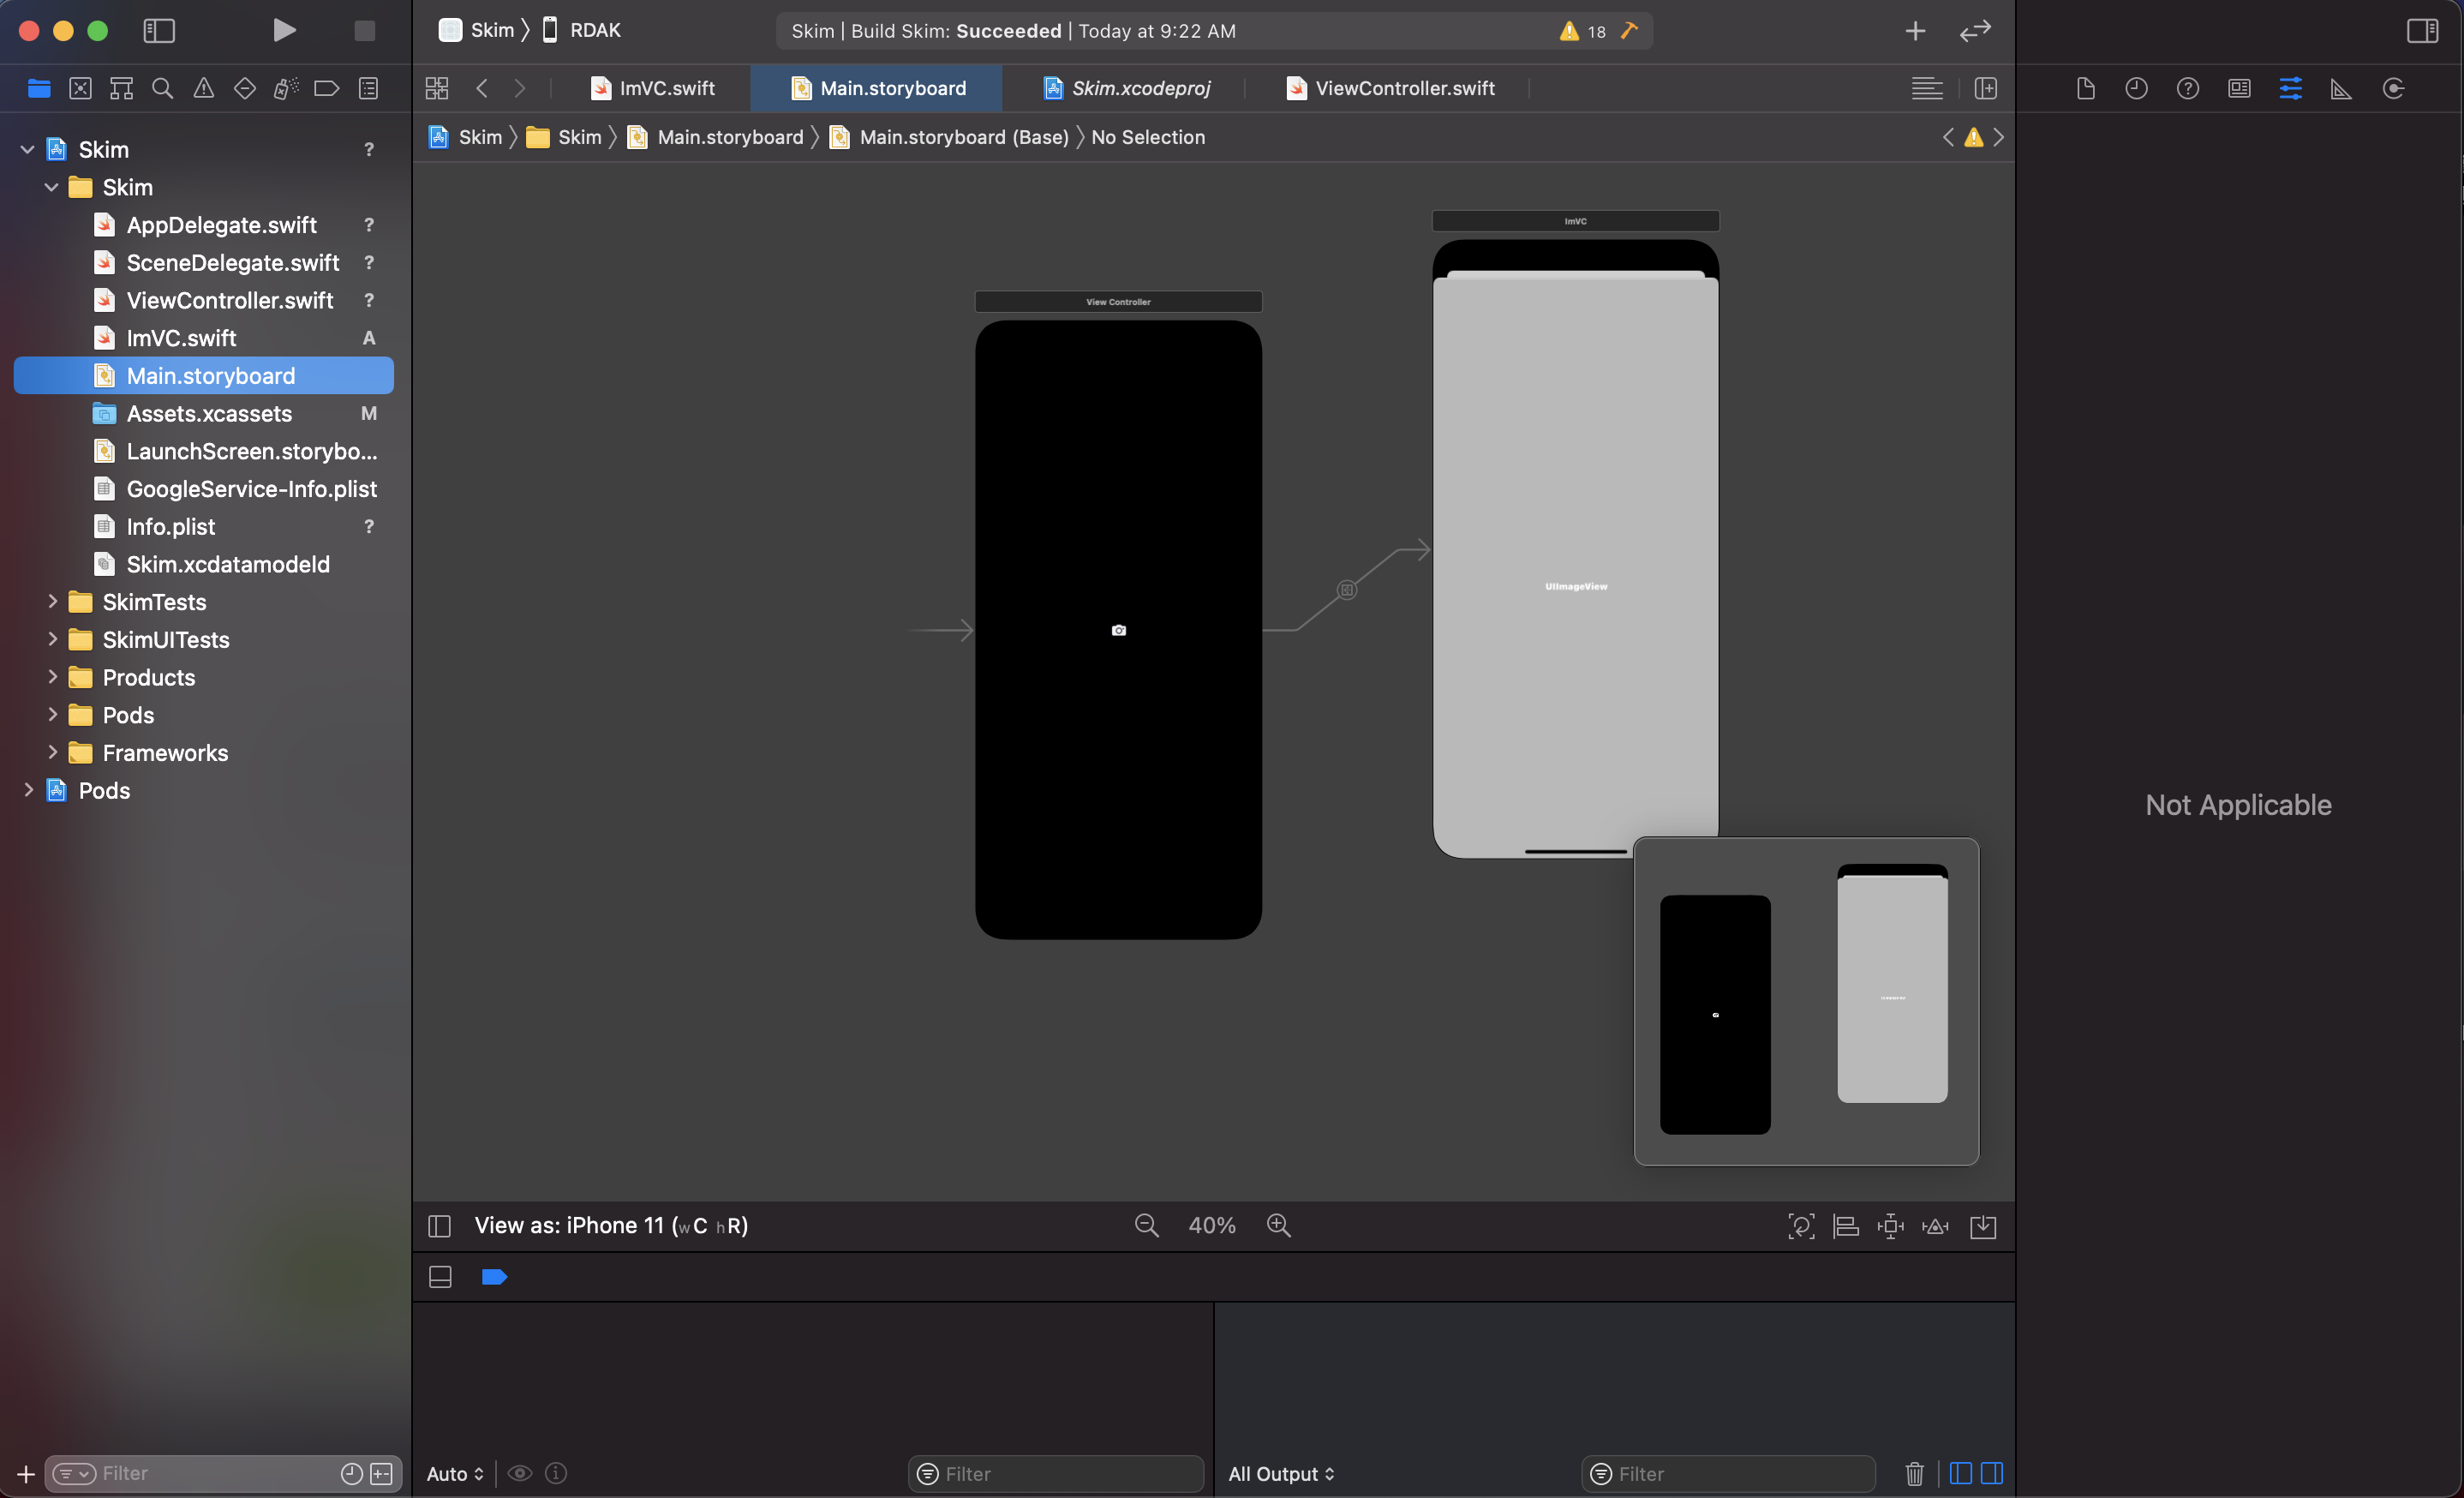Image resolution: width=2464 pixels, height=1498 pixels.
Task: Switch to the ImVC.swift tab
Action: click(666, 88)
